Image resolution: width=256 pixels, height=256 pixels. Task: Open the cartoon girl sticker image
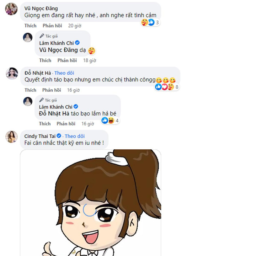[x=91, y=203]
